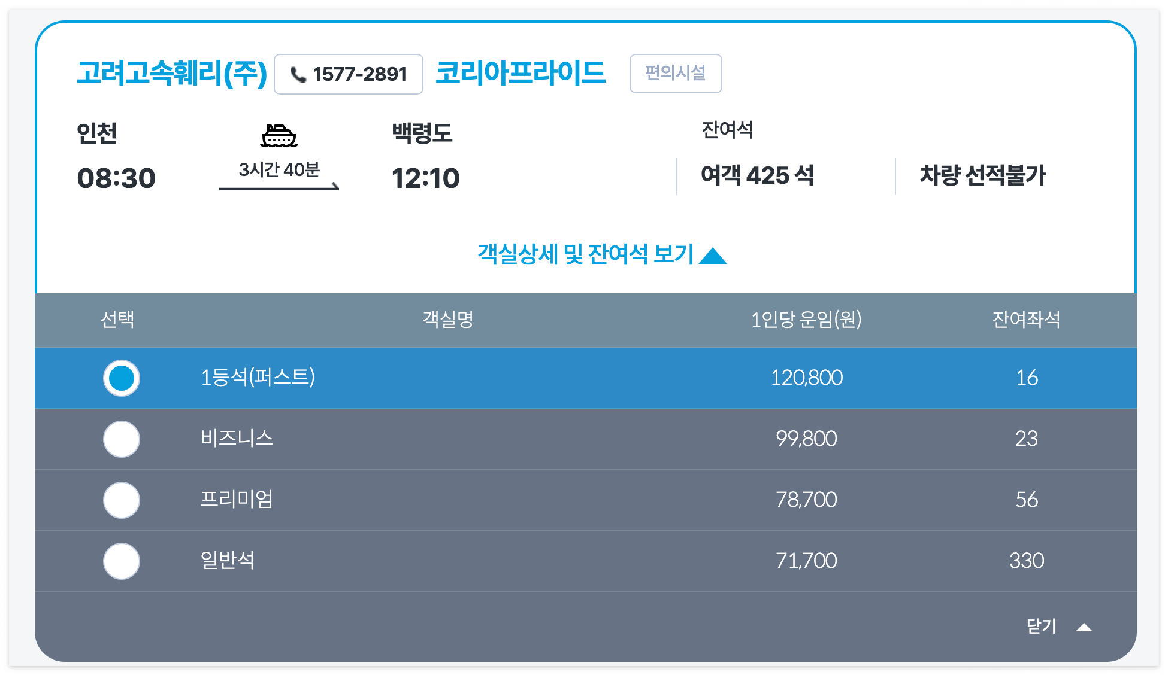Click the route arrow under 3시간 40분
The width and height of the screenshot is (1168, 675).
tap(279, 187)
